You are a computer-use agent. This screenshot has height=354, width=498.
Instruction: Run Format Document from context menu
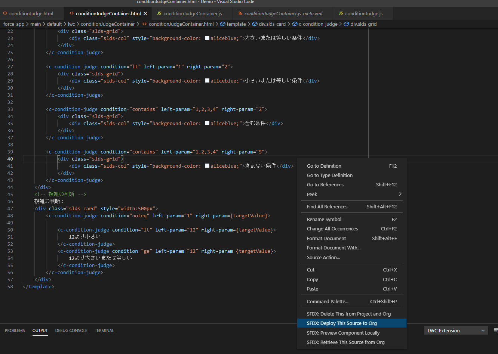(x=352, y=238)
